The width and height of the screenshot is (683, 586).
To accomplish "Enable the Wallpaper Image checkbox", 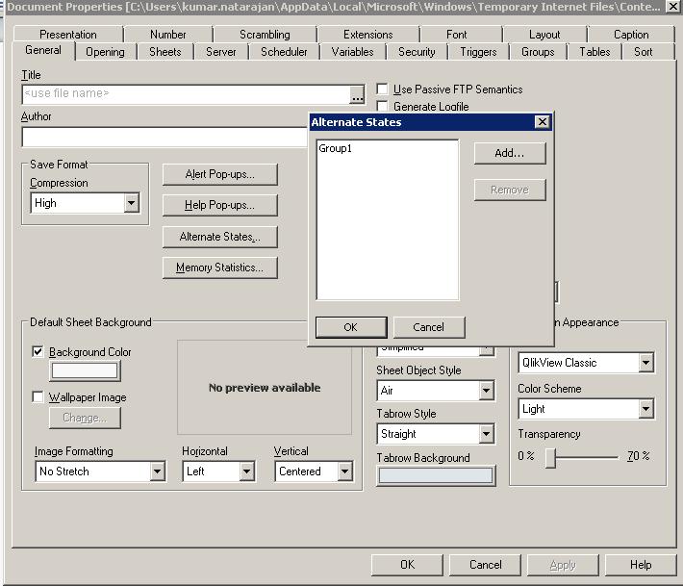I will pyautogui.click(x=38, y=397).
